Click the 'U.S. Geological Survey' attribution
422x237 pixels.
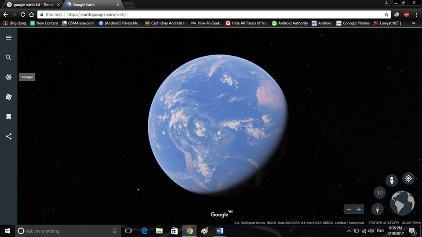[250, 223]
